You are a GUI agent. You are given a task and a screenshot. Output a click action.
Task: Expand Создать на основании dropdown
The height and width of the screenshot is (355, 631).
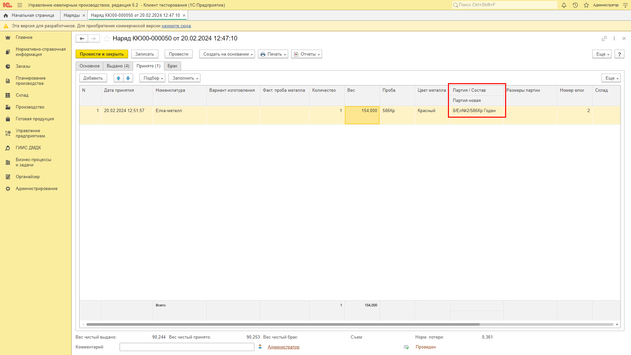[x=227, y=54]
